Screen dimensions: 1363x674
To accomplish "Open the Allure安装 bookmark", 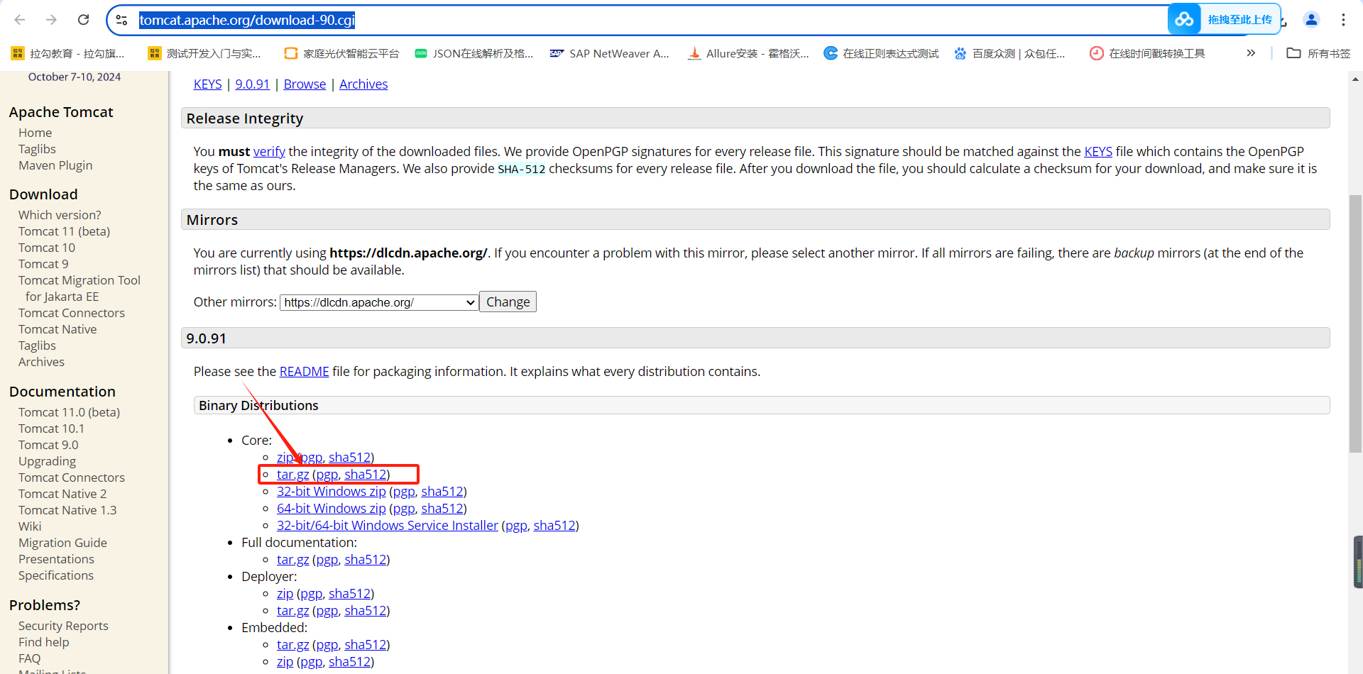I will click(x=748, y=53).
